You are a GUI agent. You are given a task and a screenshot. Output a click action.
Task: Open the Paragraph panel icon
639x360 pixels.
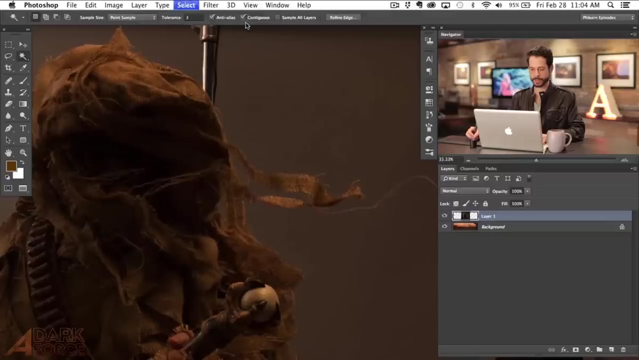(x=429, y=71)
